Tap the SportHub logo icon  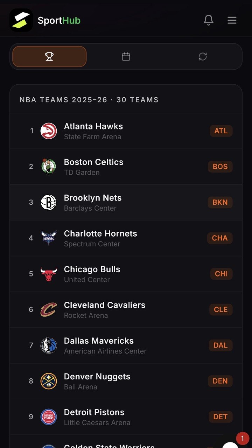(x=21, y=20)
